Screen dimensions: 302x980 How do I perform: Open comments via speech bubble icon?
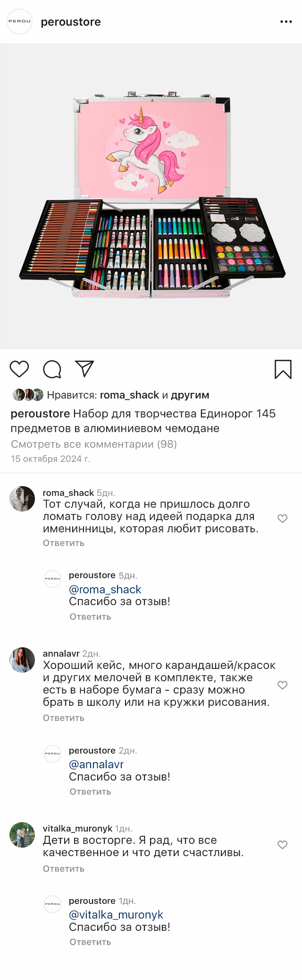[52, 369]
